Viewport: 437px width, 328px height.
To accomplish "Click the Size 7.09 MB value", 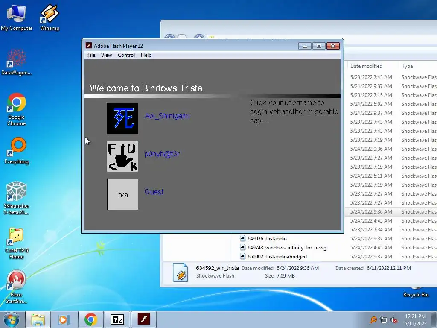I will tap(286, 276).
